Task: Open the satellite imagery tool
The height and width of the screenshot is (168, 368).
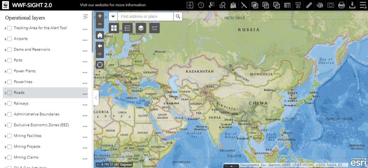Action: pyautogui.click(x=244, y=5)
